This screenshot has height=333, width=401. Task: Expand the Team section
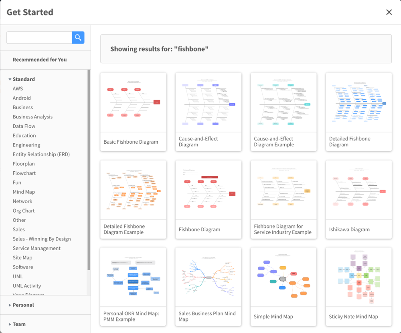pyautogui.click(x=20, y=324)
